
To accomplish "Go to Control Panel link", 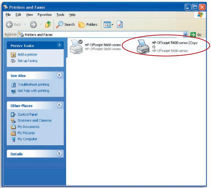I will [28, 114].
